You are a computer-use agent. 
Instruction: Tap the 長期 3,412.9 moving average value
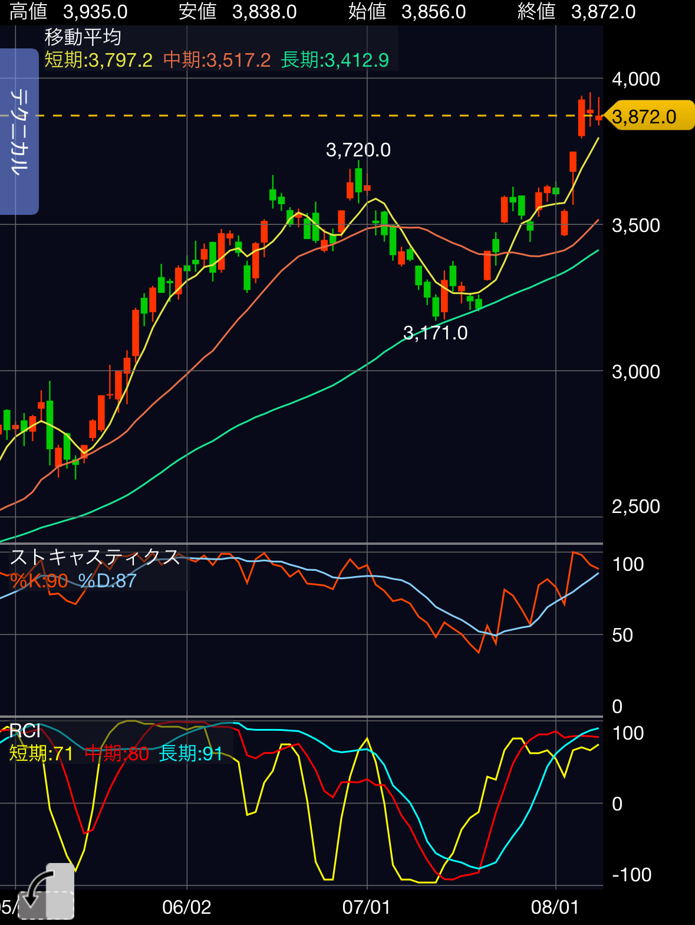335,60
